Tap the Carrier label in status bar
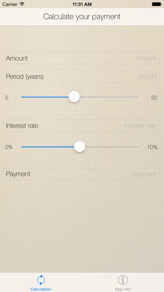Screen dimensions: 164x292 point(10,4)
